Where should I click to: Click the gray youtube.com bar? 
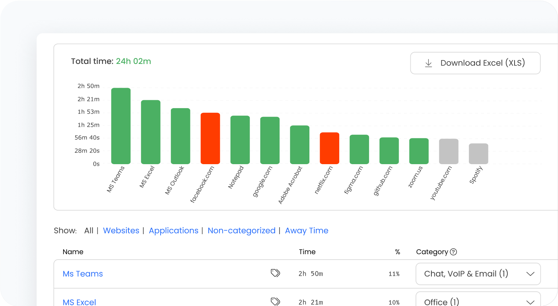(x=448, y=151)
